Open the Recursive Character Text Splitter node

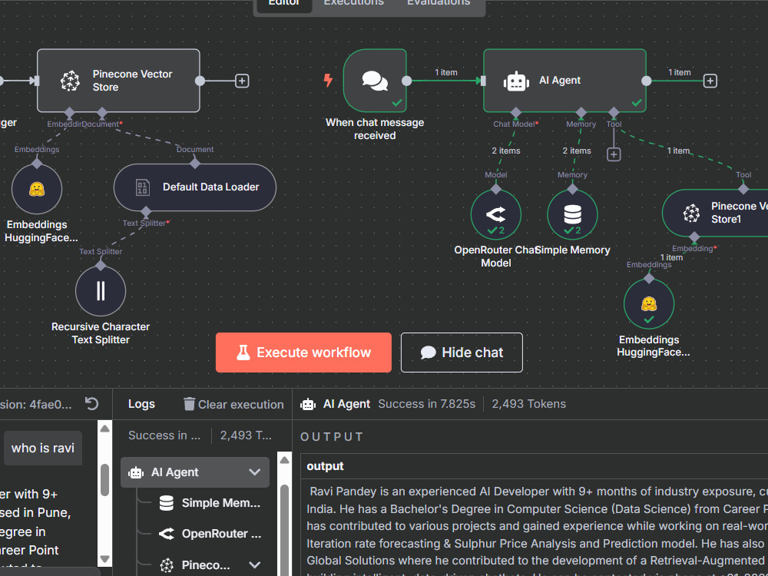pyautogui.click(x=101, y=291)
